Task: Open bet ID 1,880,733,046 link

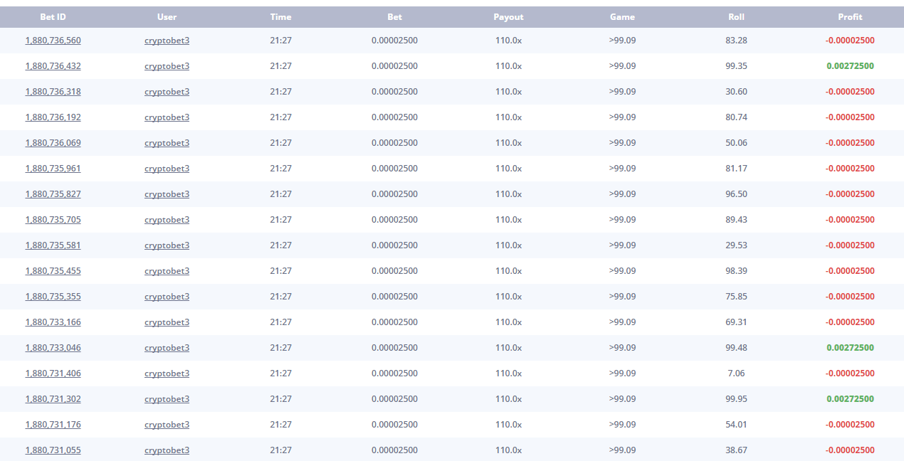Action: coord(53,348)
